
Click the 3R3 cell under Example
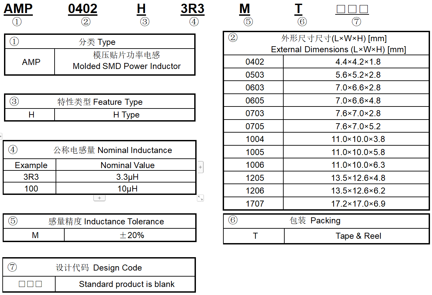[30, 177]
